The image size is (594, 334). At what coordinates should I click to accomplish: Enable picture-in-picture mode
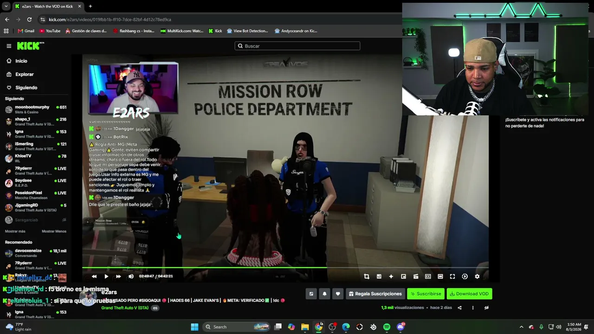tap(403, 276)
